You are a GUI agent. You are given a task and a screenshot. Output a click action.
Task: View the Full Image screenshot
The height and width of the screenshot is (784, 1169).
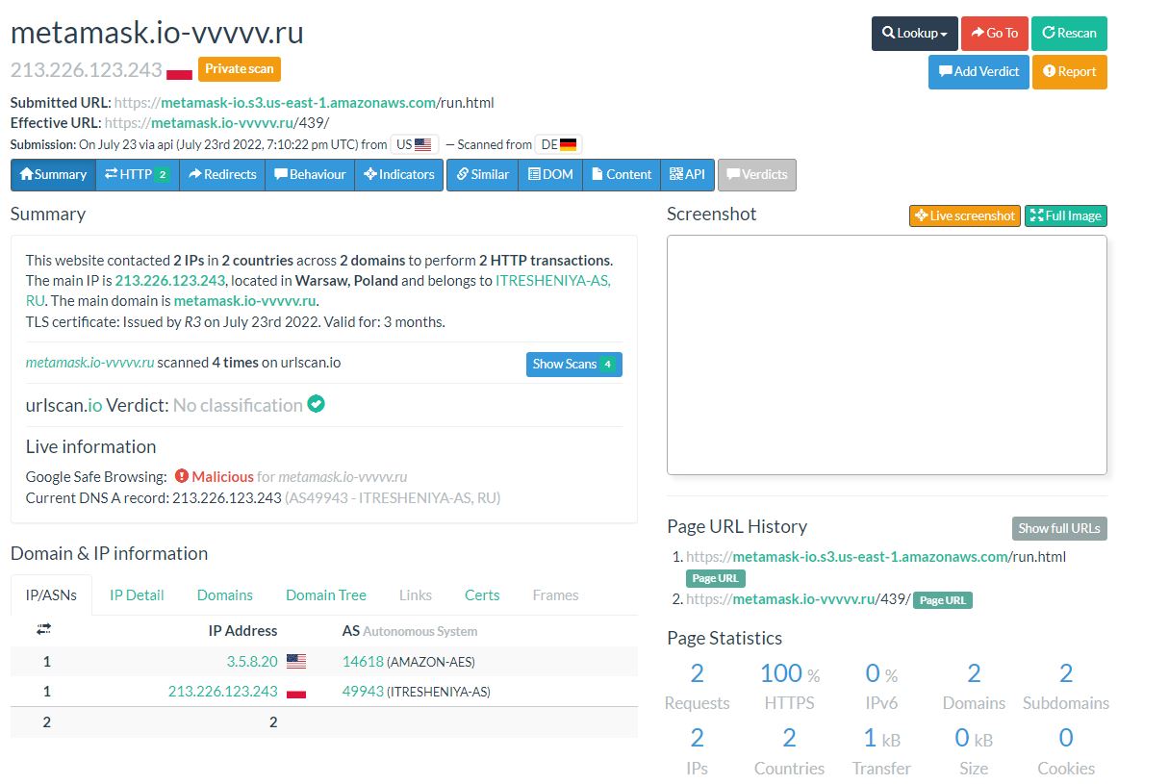(1065, 216)
